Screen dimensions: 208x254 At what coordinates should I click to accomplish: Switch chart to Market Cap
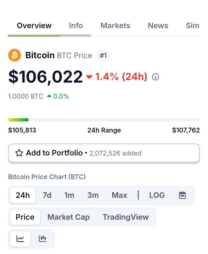68,217
